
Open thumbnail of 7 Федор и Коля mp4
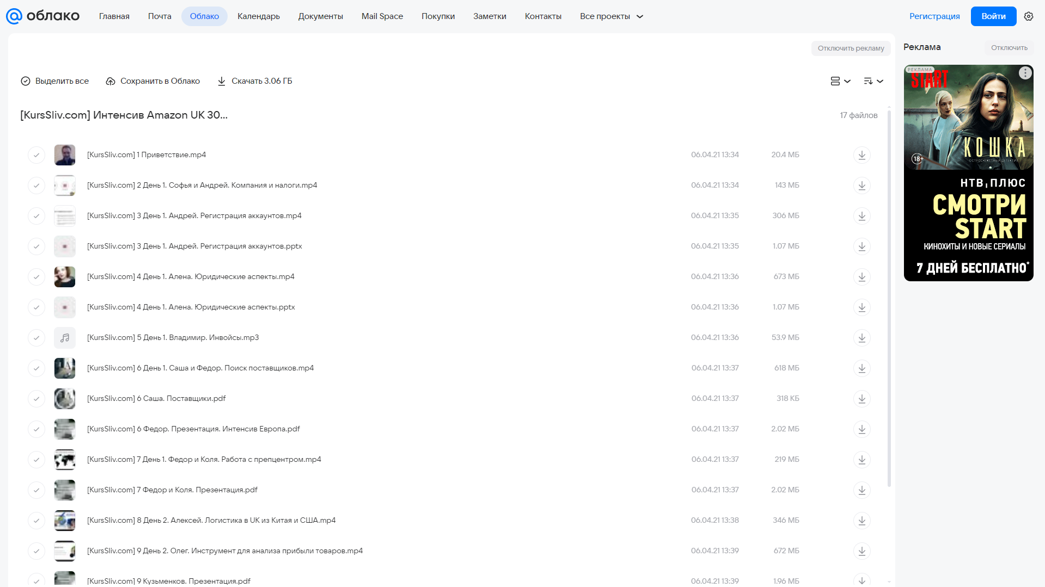65,460
